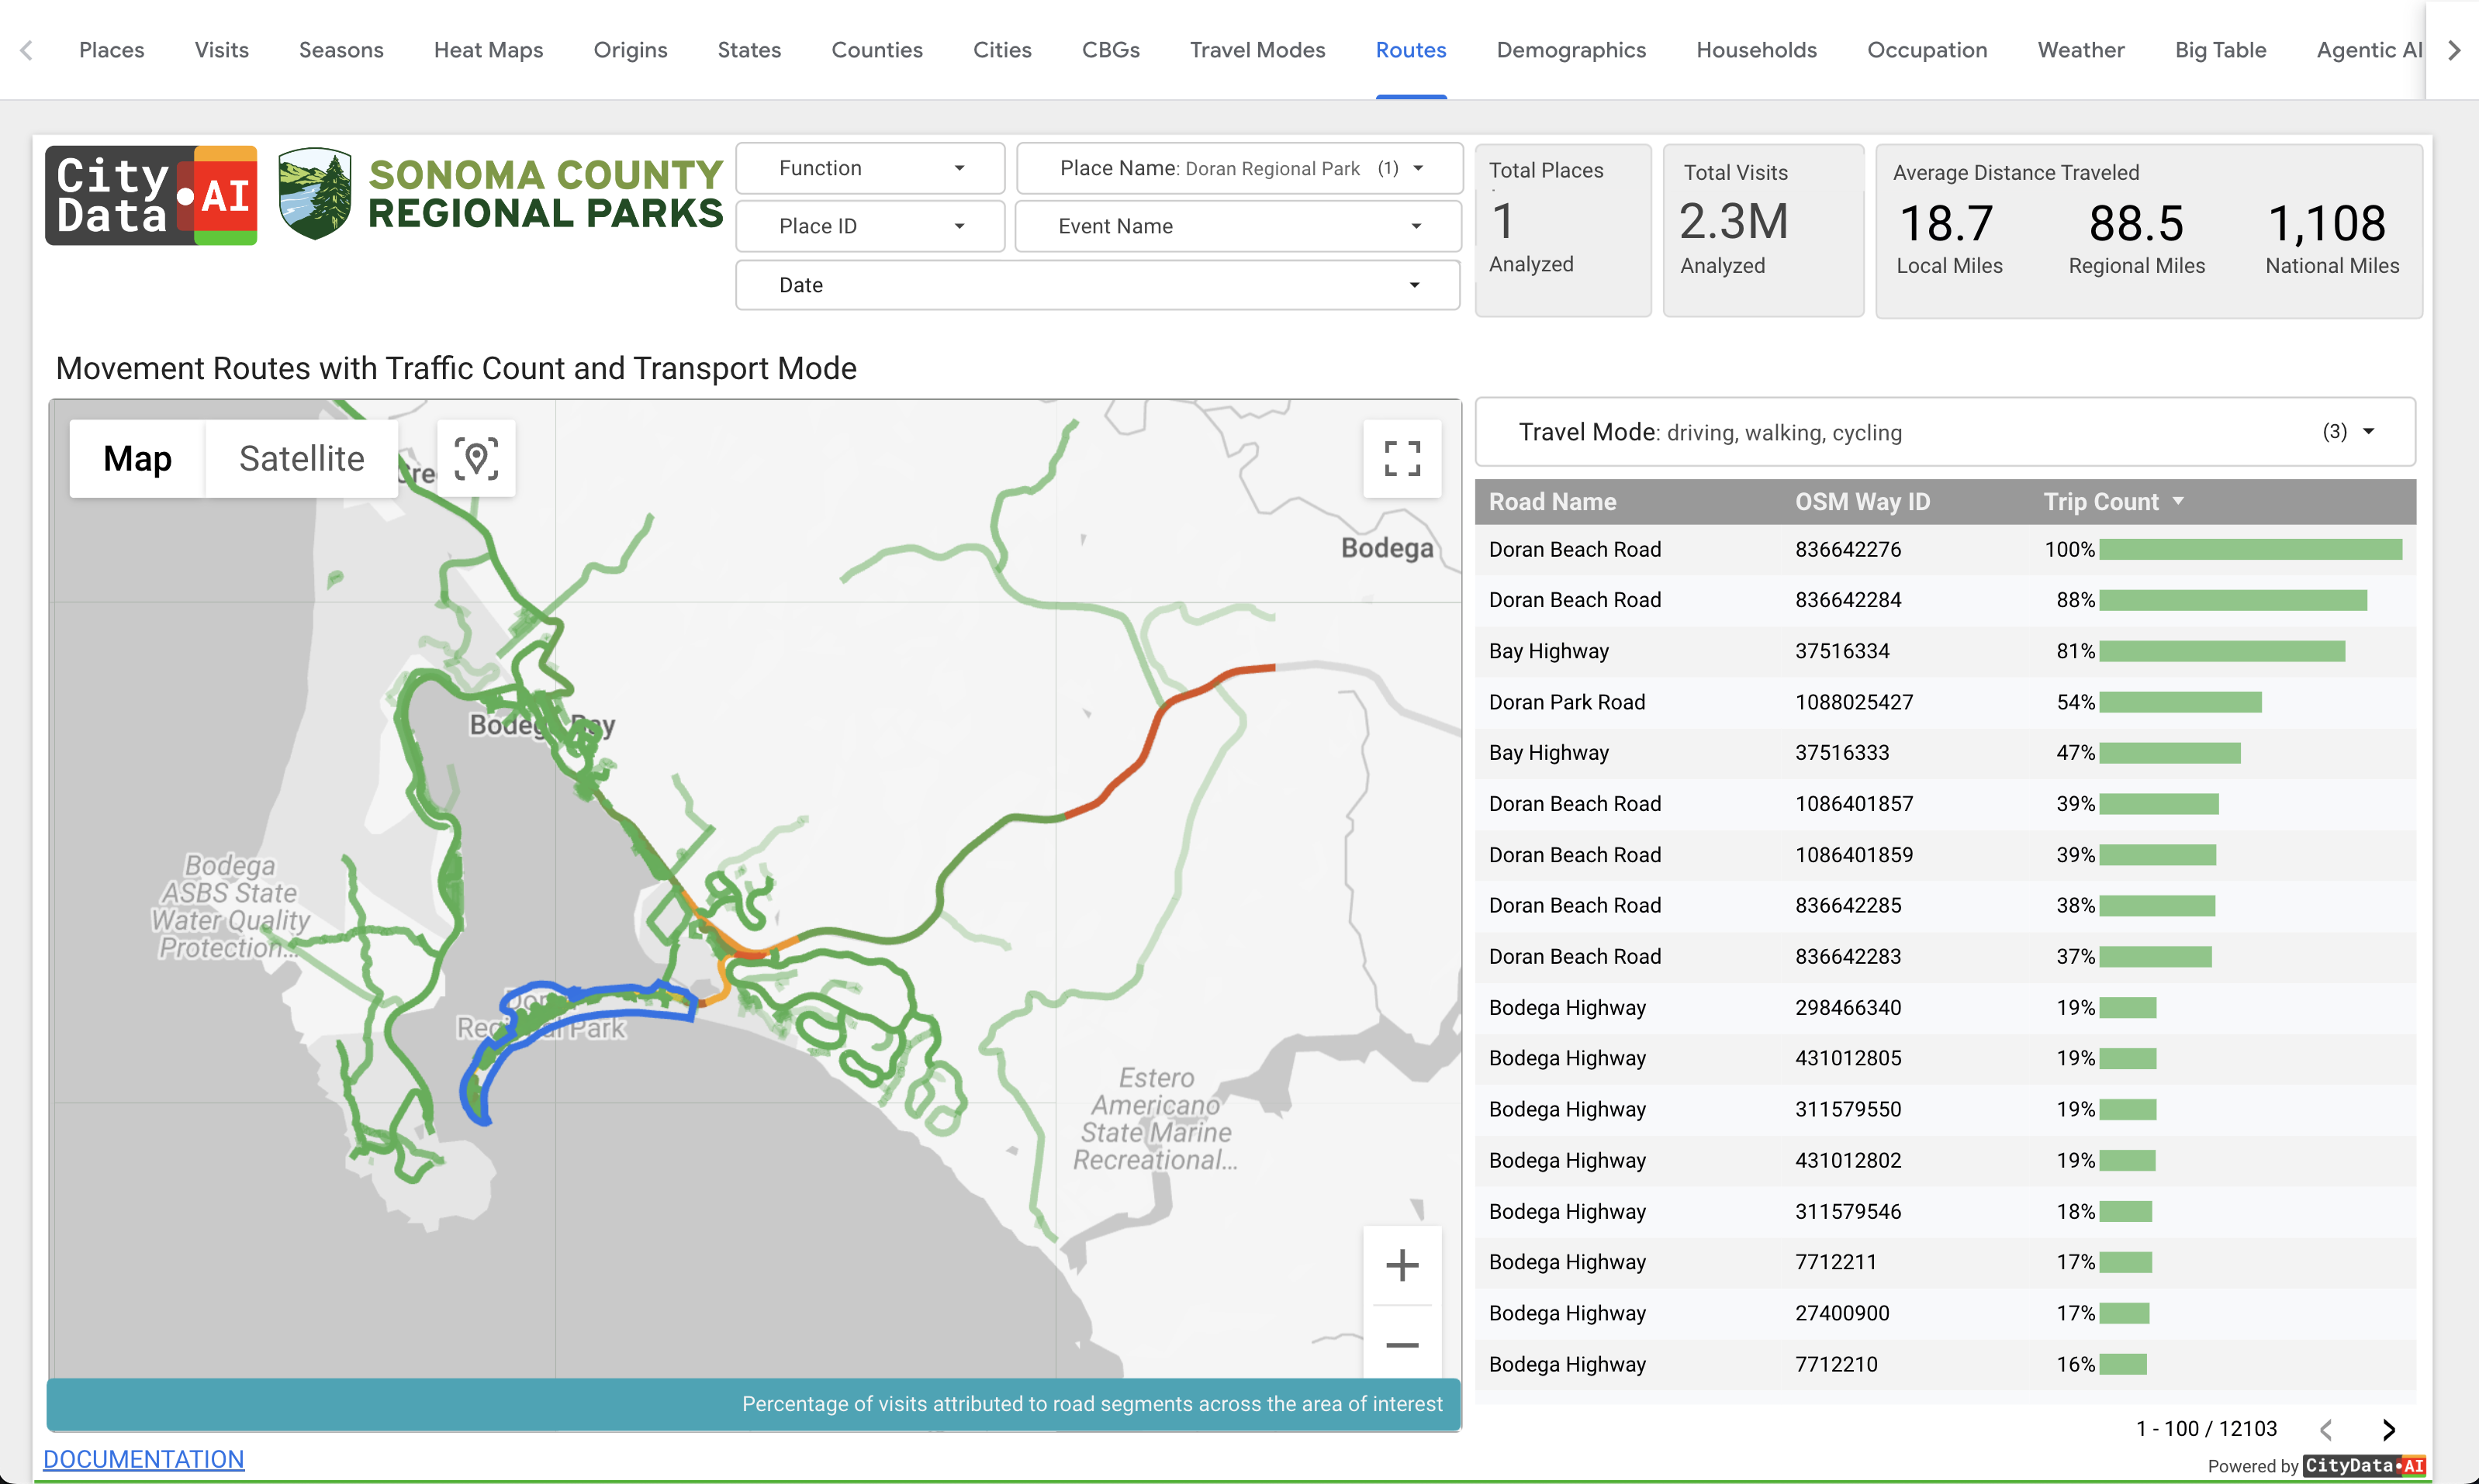Open the DOCUMENTATION link

[143, 1459]
